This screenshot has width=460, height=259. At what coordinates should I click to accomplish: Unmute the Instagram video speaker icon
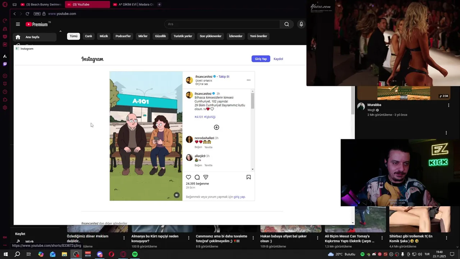click(176, 195)
